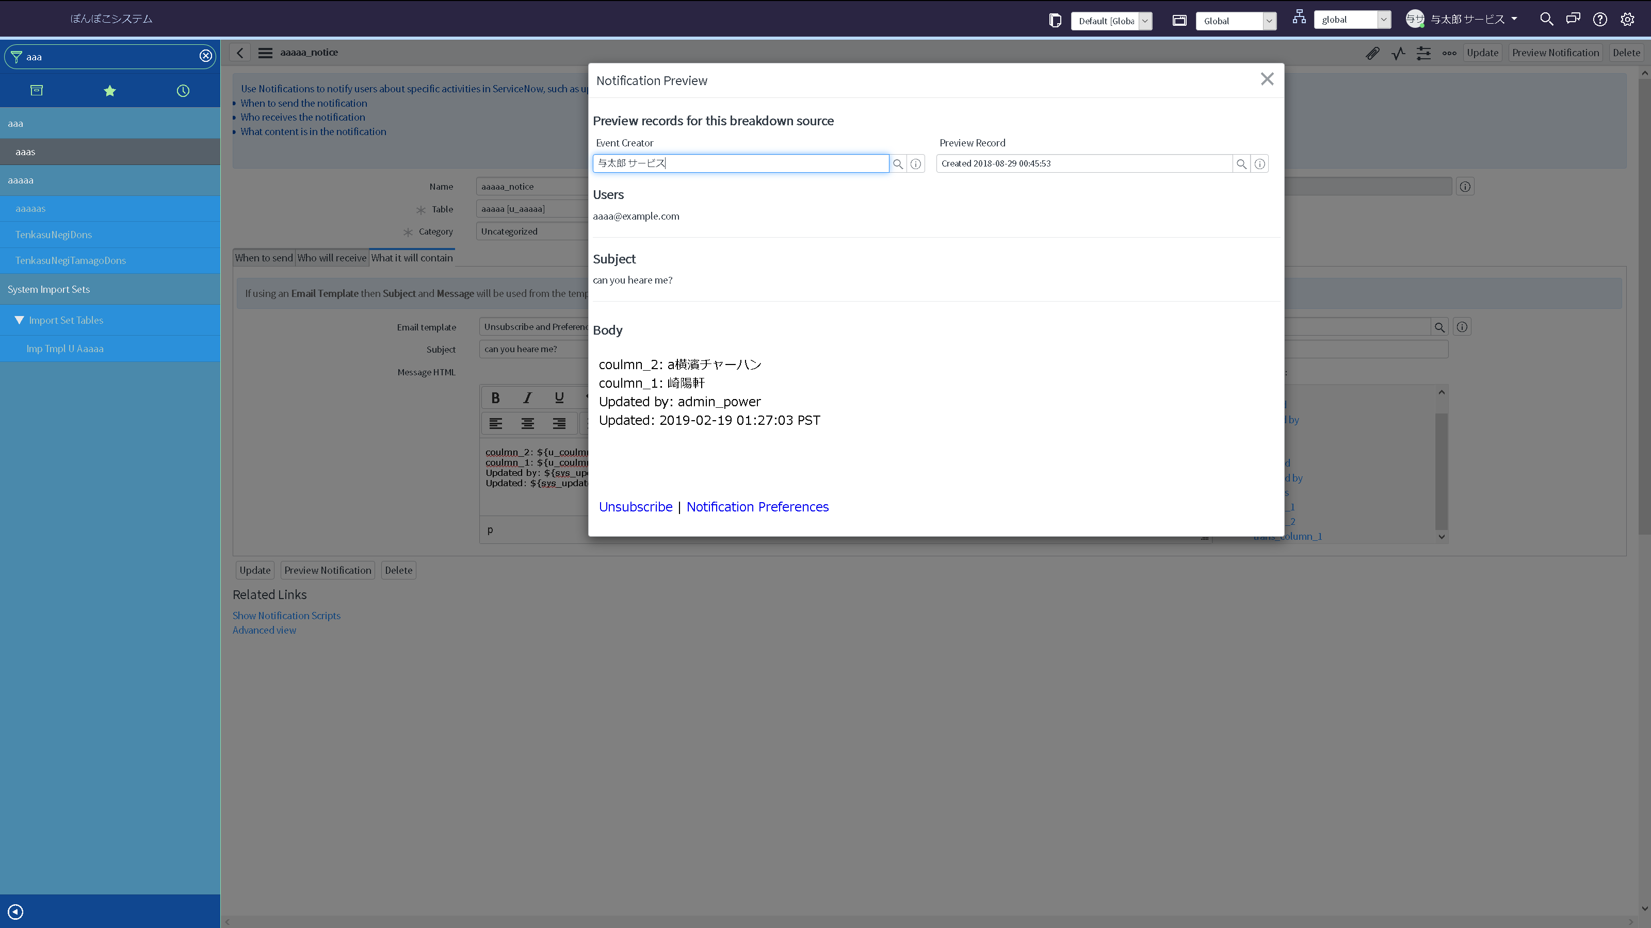The height and width of the screenshot is (928, 1651).
Task: Open the Global application picker dropdown
Action: pyautogui.click(x=1236, y=21)
